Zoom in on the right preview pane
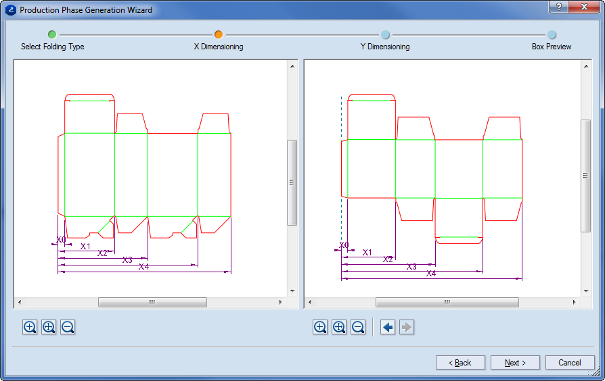Screen dimensions: 605x381 pyautogui.click(x=321, y=328)
